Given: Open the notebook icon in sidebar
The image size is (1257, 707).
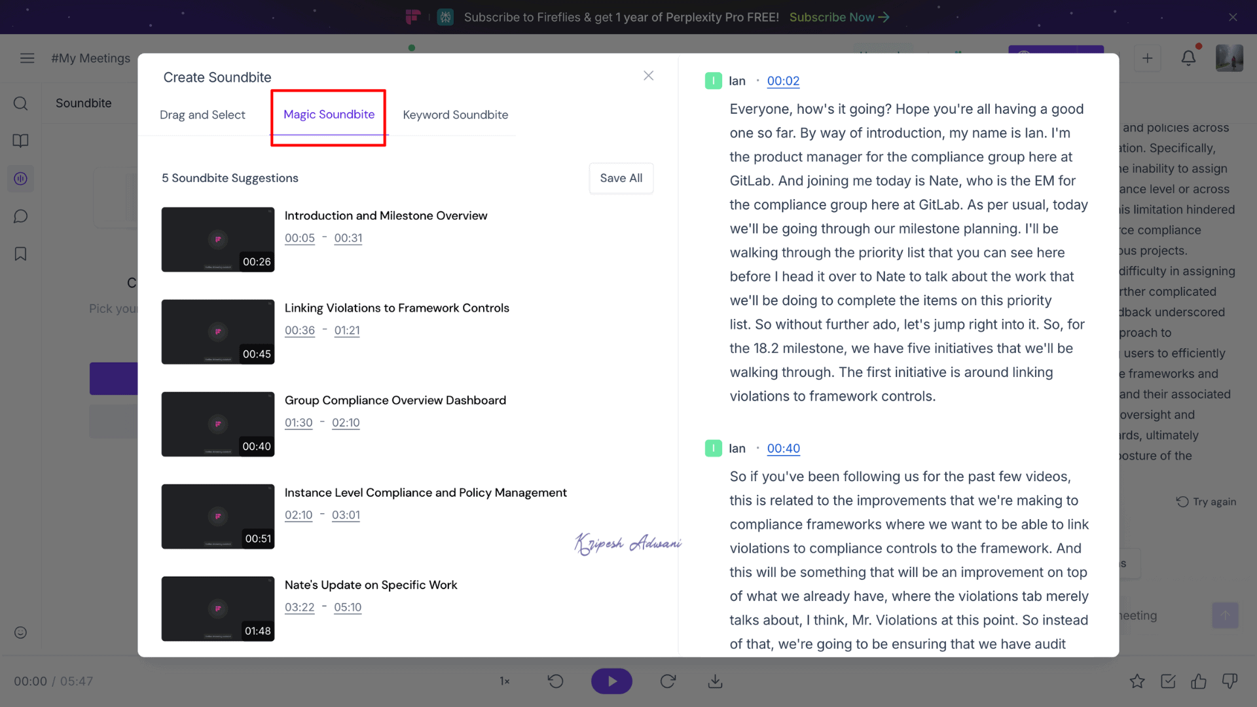Looking at the screenshot, I should coord(20,141).
